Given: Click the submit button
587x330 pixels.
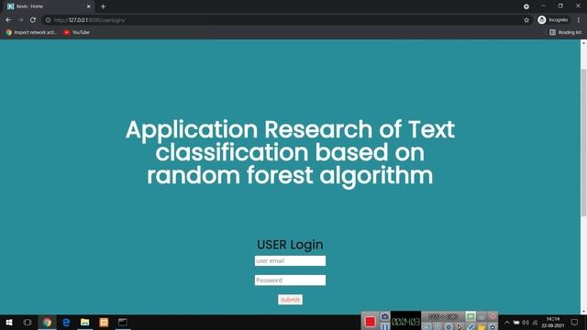Looking at the screenshot, I should 290,300.
